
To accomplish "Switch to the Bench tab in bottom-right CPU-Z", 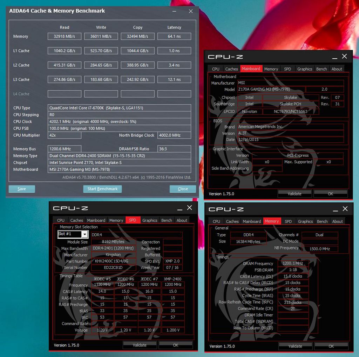I will pos(322,221).
